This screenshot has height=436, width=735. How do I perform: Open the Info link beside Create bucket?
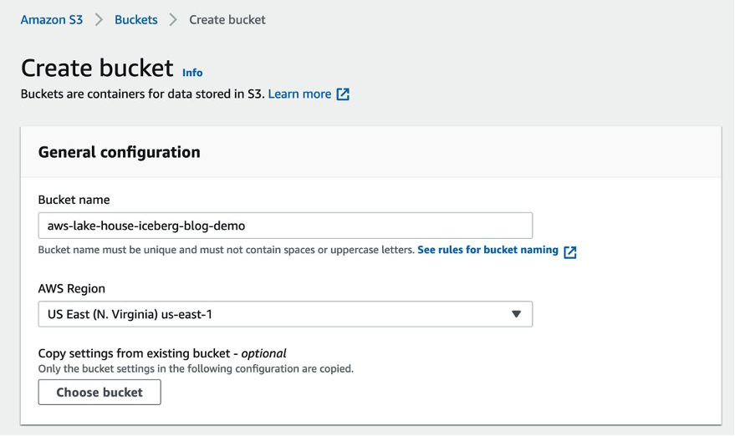[192, 73]
